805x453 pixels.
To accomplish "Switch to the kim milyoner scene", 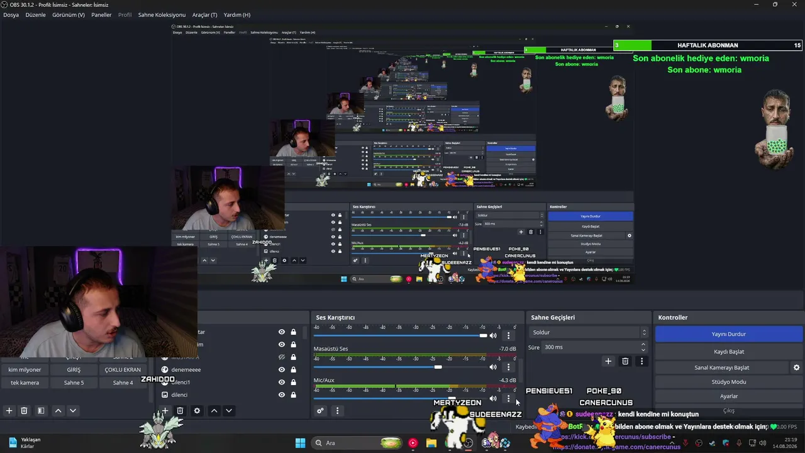I will coord(25,370).
